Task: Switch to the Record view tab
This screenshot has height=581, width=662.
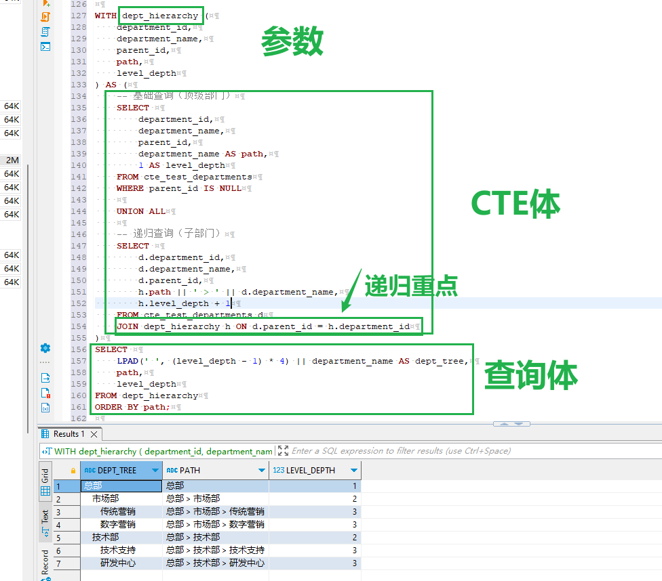Action: tap(45, 561)
